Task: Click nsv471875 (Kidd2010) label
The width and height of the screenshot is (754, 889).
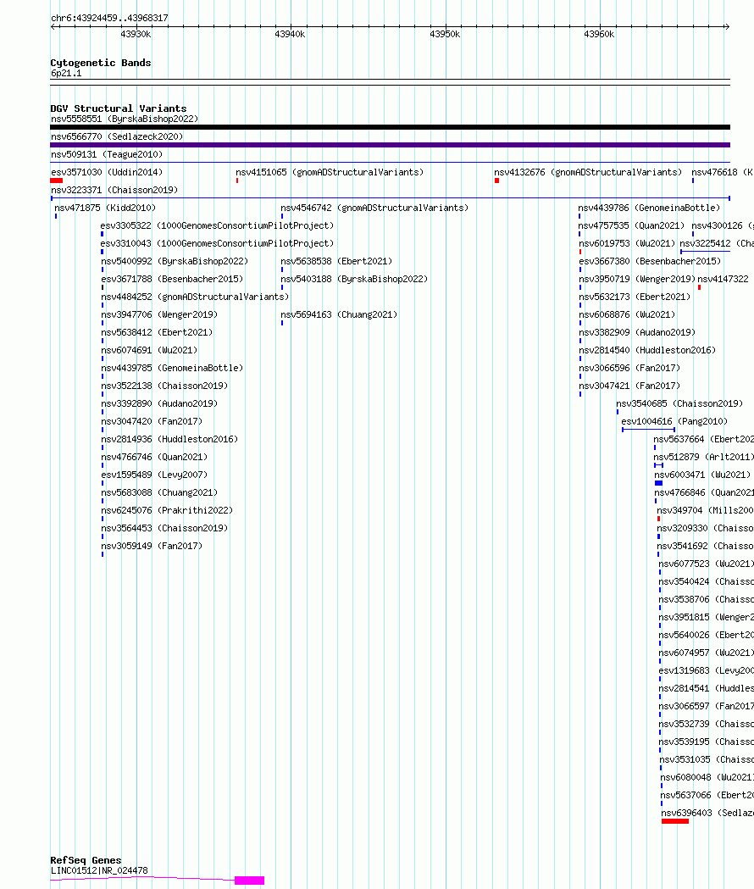Action: (105, 208)
